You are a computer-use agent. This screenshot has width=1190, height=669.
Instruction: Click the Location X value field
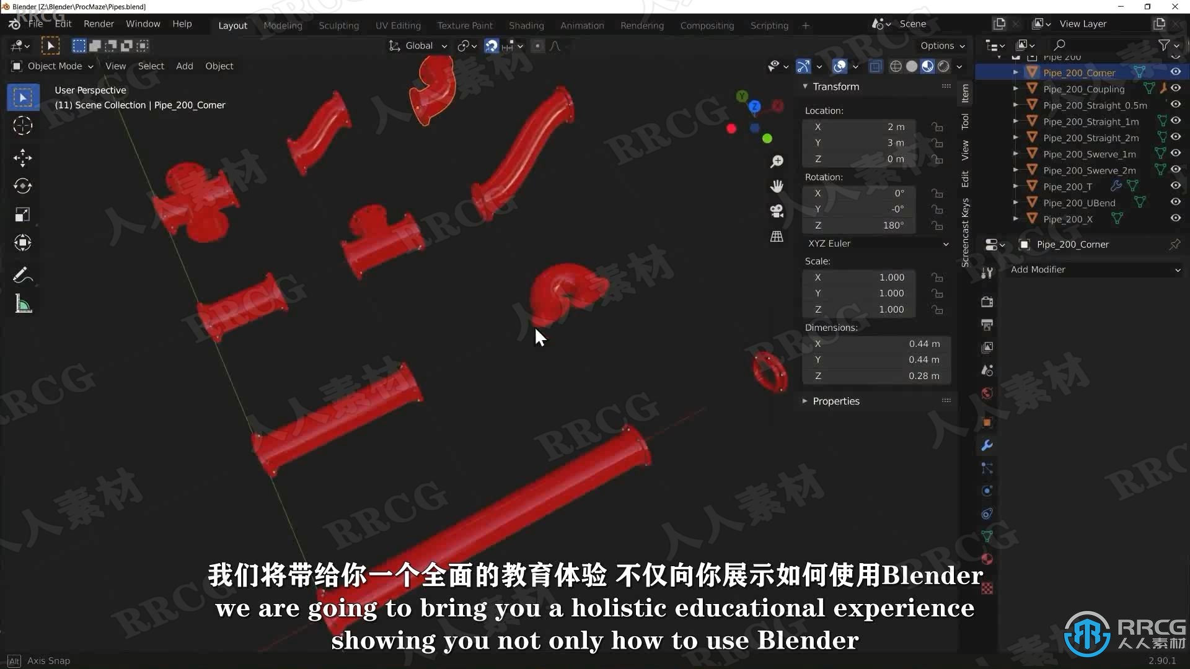[859, 126]
